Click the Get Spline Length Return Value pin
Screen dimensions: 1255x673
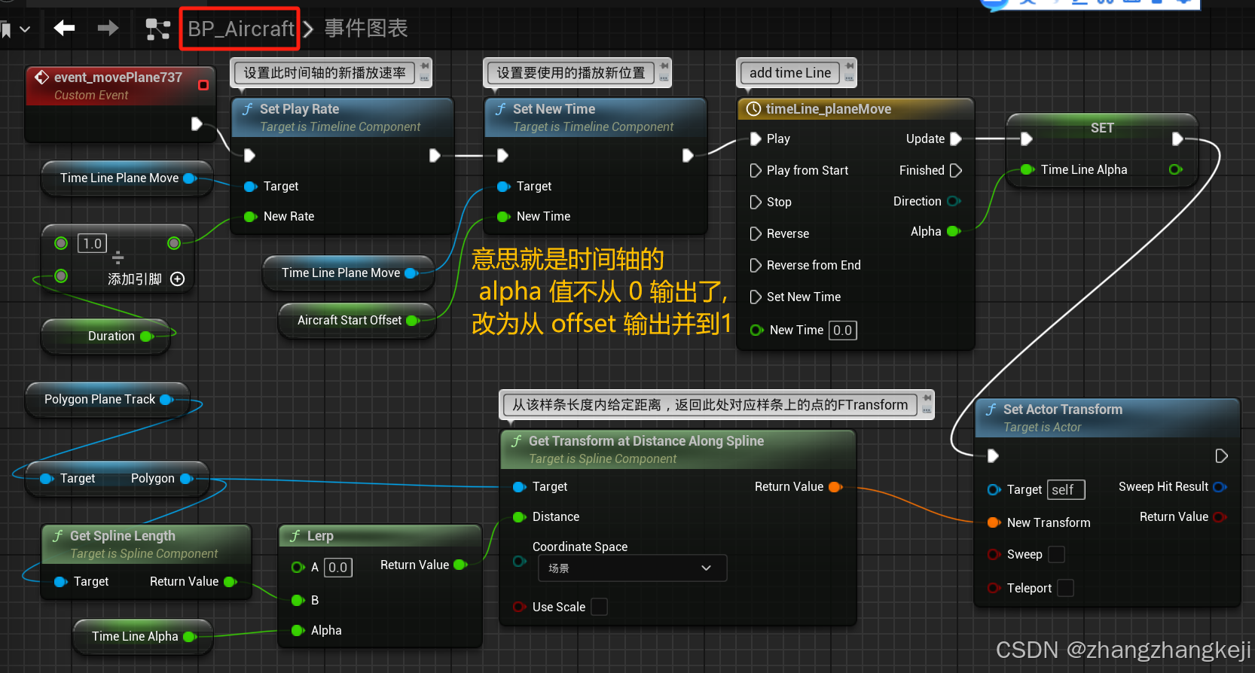(x=231, y=581)
